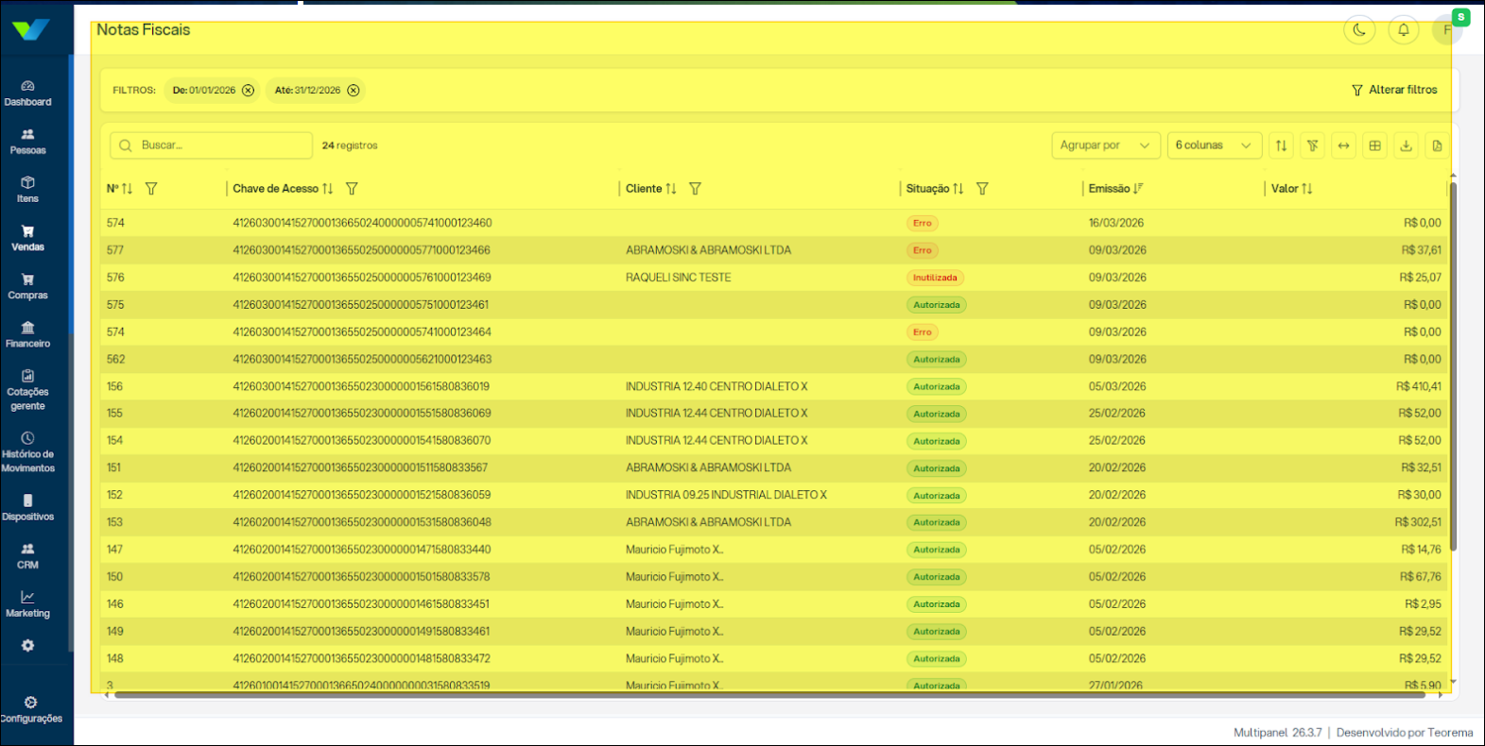Click the fit column width arrows icon
Viewport: 1485px width, 746px height.
coord(1343,145)
